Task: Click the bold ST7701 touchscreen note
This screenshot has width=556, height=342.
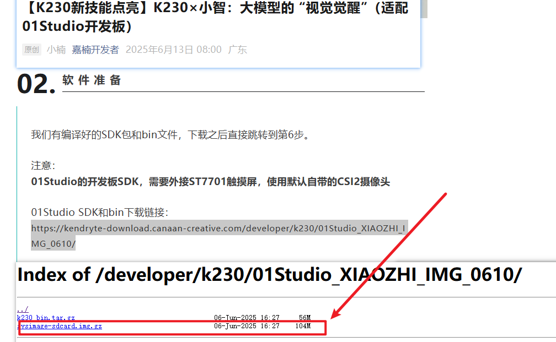Action: (x=211, y=182)
